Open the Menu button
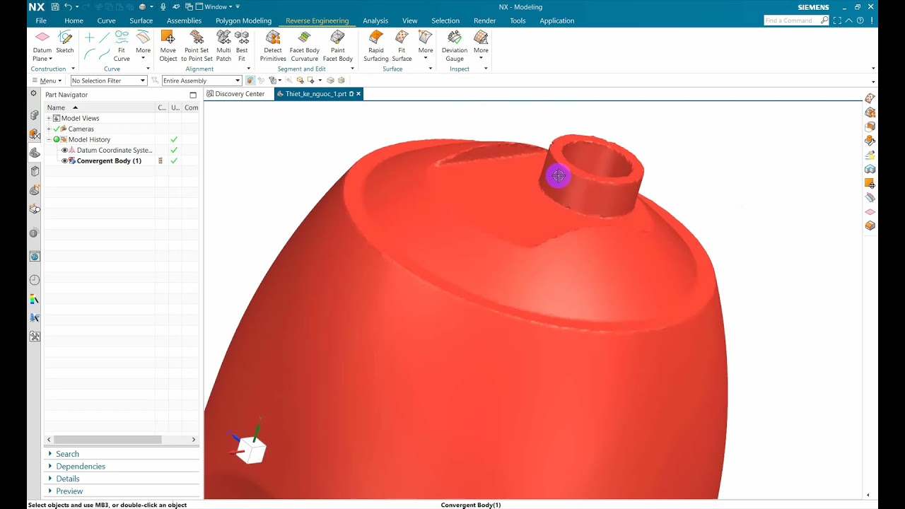Image resolution: width=905 pixels, height=509 pixels. click(x=48, y=81)
